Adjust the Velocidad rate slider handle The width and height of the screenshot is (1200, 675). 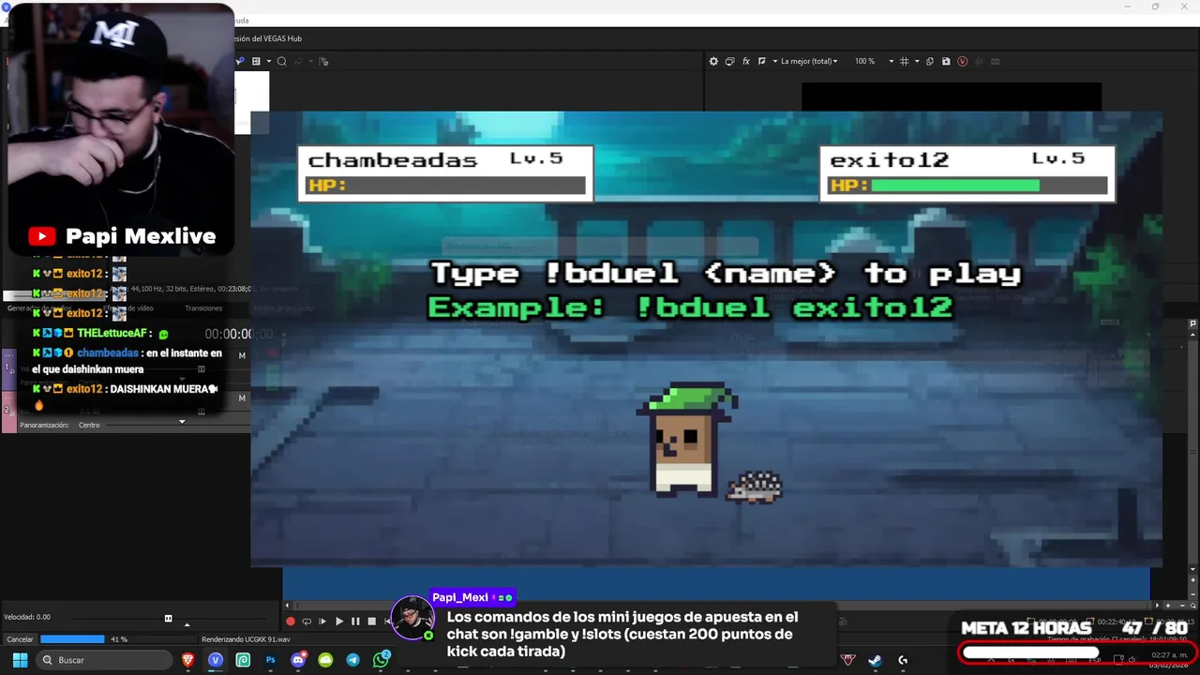[x=168, y=618]
